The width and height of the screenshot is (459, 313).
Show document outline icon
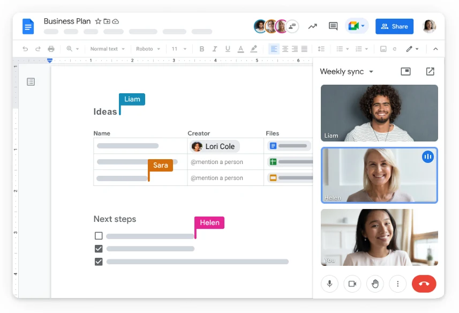tap(31, 81)
